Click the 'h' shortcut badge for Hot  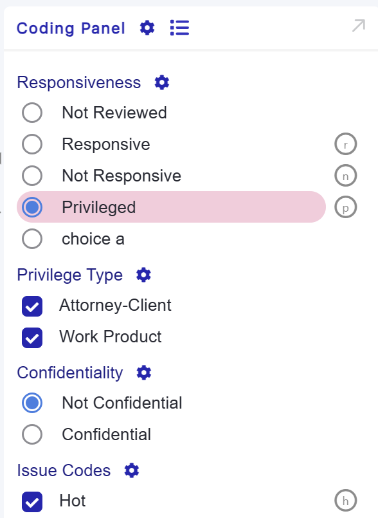(x=346, y=501)
